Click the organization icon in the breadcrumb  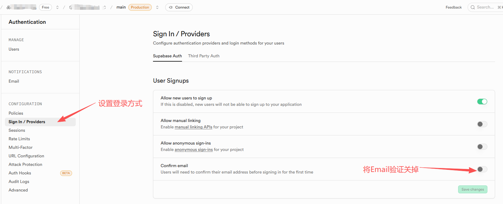9,7
